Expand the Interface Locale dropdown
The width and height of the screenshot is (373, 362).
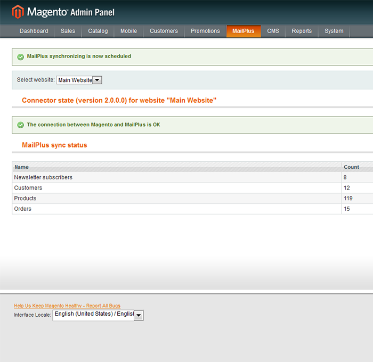pyautogui.click(x=98, y=315)
